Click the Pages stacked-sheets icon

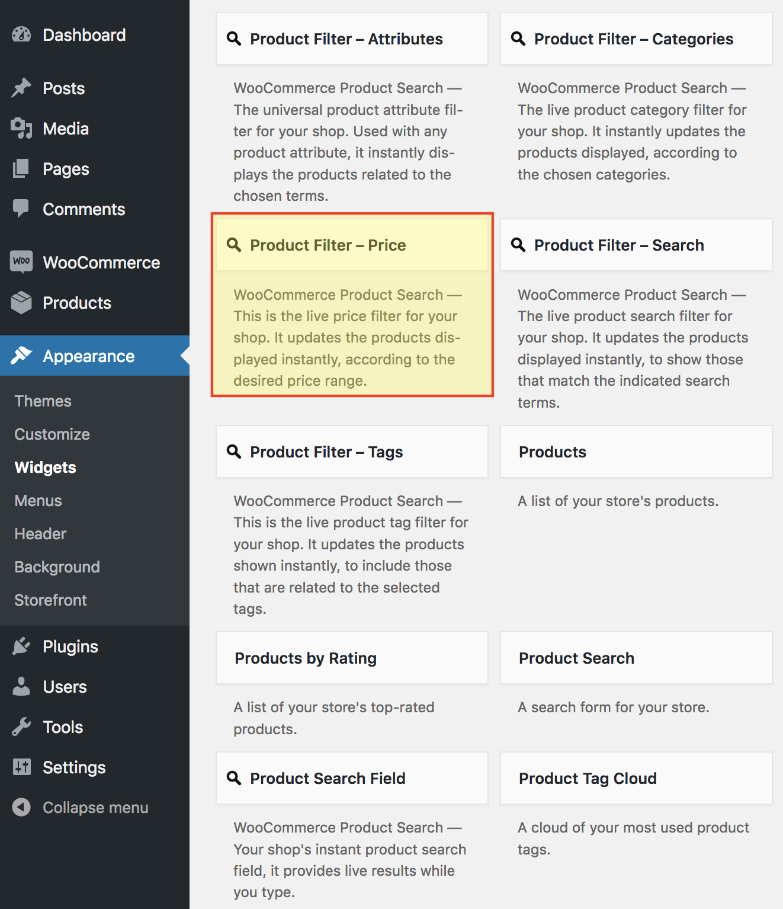[21, 168]
